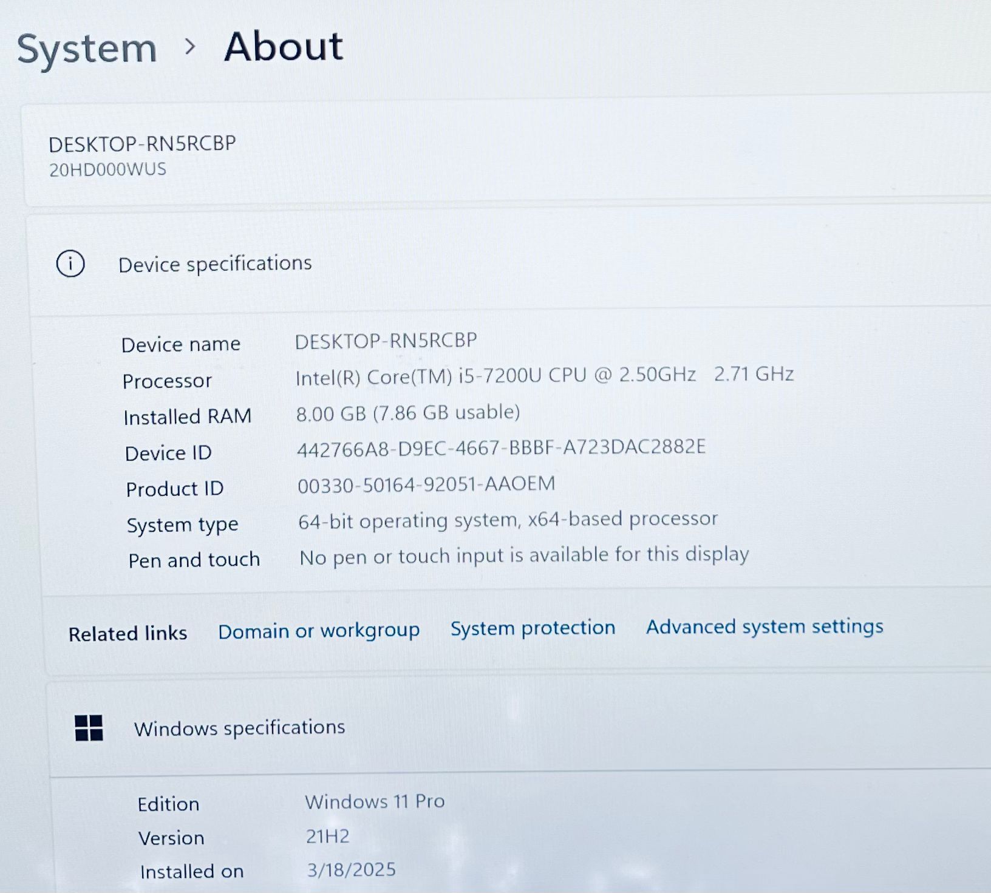Click the Version label

[171, 838]
